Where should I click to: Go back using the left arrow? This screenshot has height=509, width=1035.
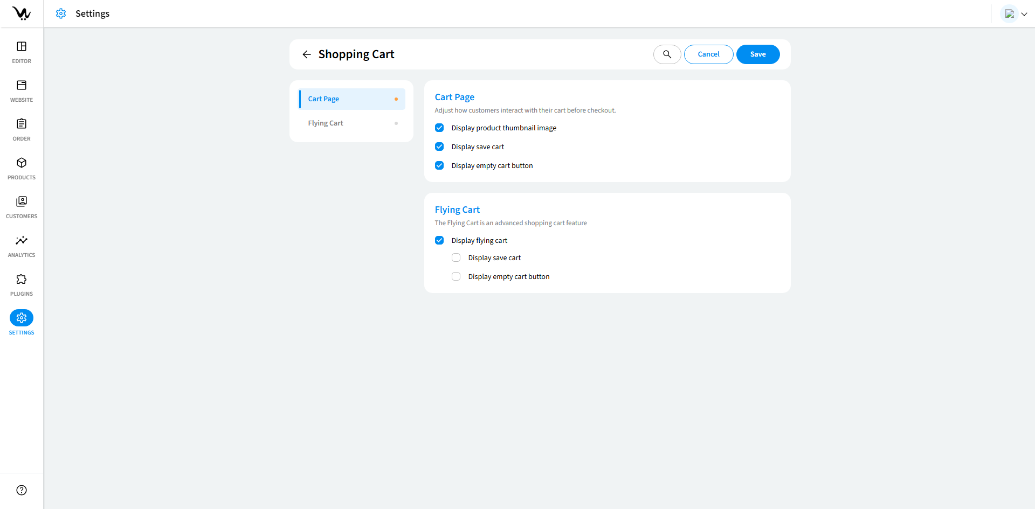point(307,54)
